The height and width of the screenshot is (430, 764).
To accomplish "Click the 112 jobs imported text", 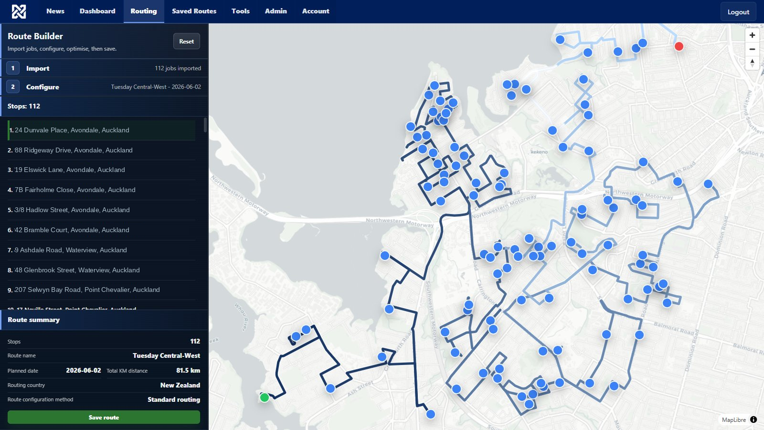I will (178, 68).
